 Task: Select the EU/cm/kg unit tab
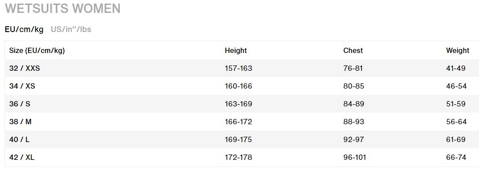(x=24, y=29)
